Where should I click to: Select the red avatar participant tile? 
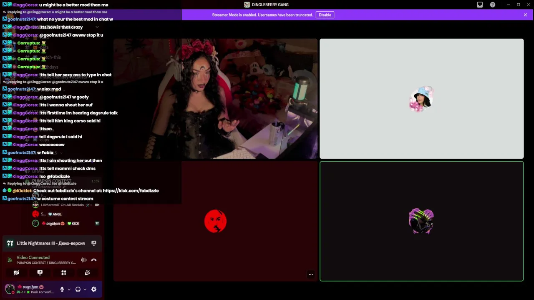(215, 221)
